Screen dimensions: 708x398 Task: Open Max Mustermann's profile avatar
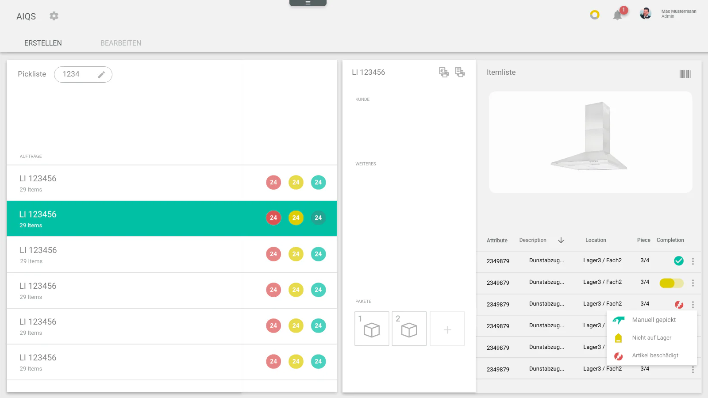click(x=646, y=14)
